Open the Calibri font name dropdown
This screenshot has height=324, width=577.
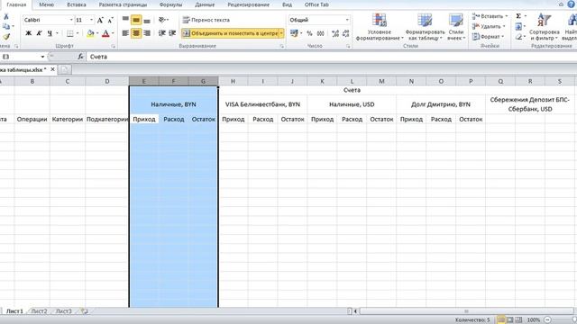(71, 20)
